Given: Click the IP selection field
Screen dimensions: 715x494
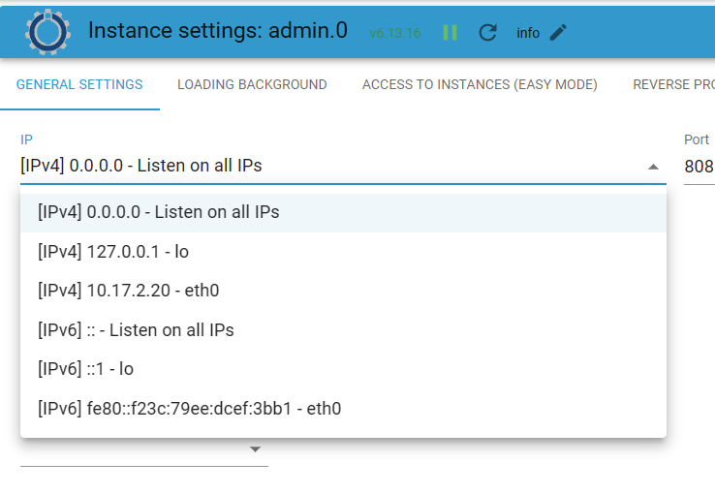Looking at the screenshot, I should pyautogui.click(x=329, y=167).
